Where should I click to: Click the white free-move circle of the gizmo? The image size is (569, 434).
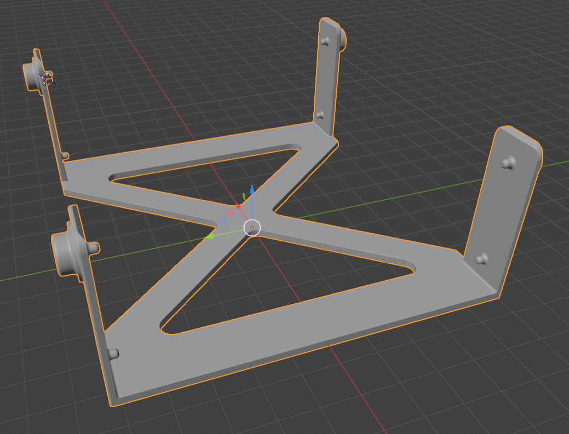(252, 228)
